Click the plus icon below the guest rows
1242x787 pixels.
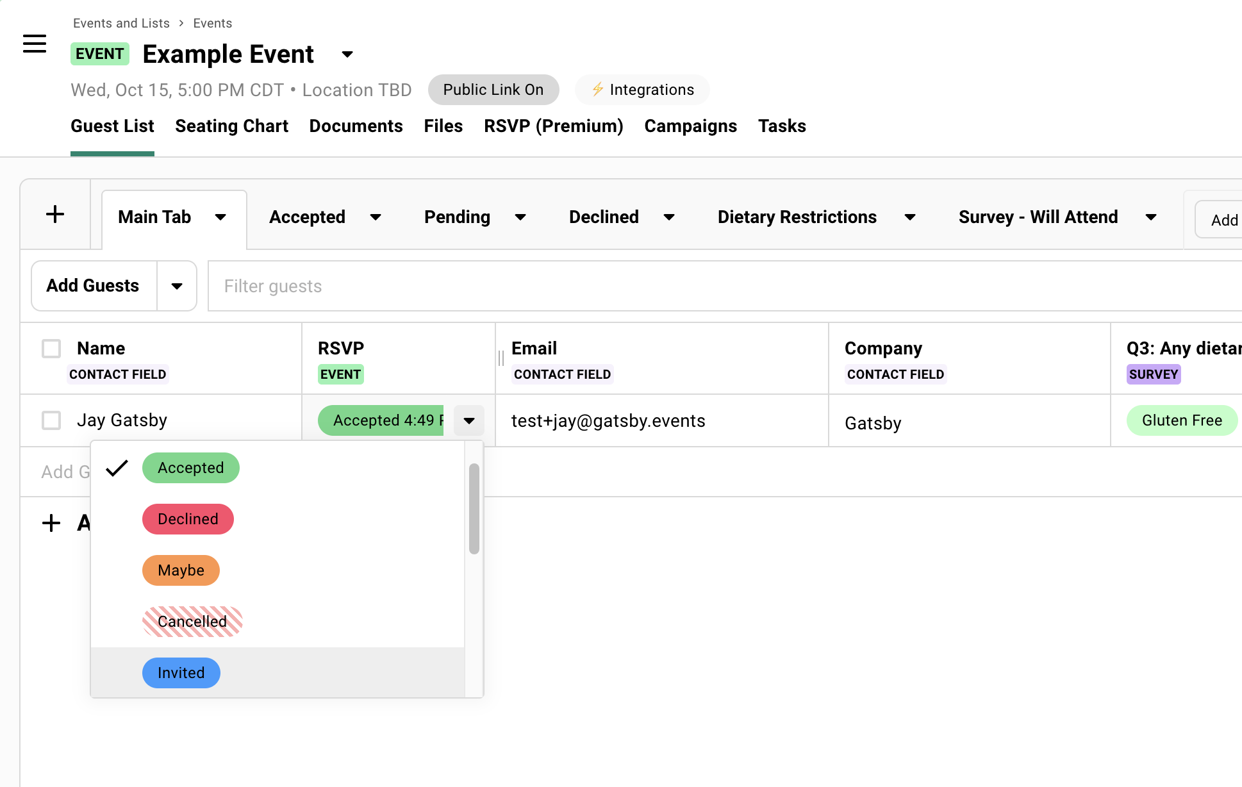click(51, 523)
